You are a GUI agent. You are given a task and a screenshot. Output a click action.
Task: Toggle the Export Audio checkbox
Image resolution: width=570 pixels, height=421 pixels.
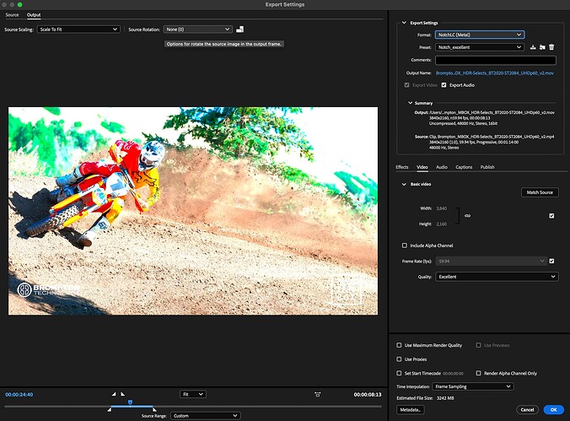click(444, 85)
